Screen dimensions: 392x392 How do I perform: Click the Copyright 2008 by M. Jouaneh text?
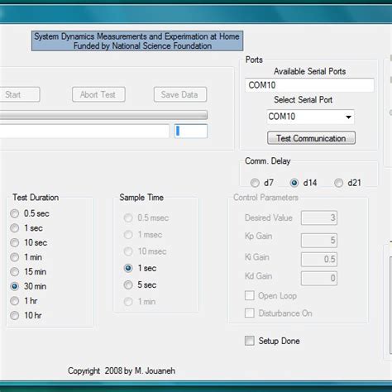pos(122,370)
